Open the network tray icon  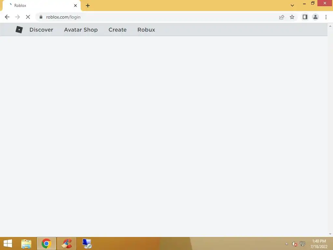pyautogui.click(x=302, y=243)
